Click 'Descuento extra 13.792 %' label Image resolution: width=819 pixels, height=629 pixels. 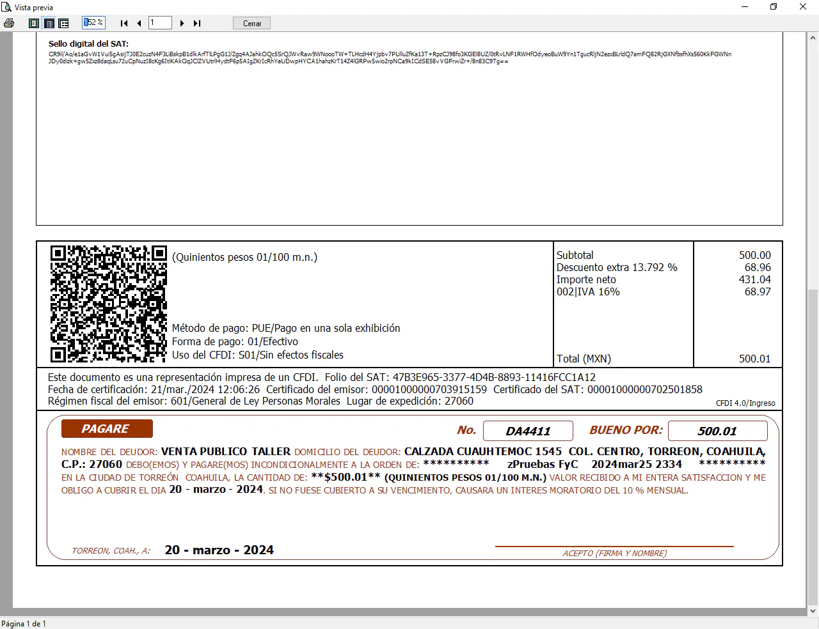tap(617, 267)
